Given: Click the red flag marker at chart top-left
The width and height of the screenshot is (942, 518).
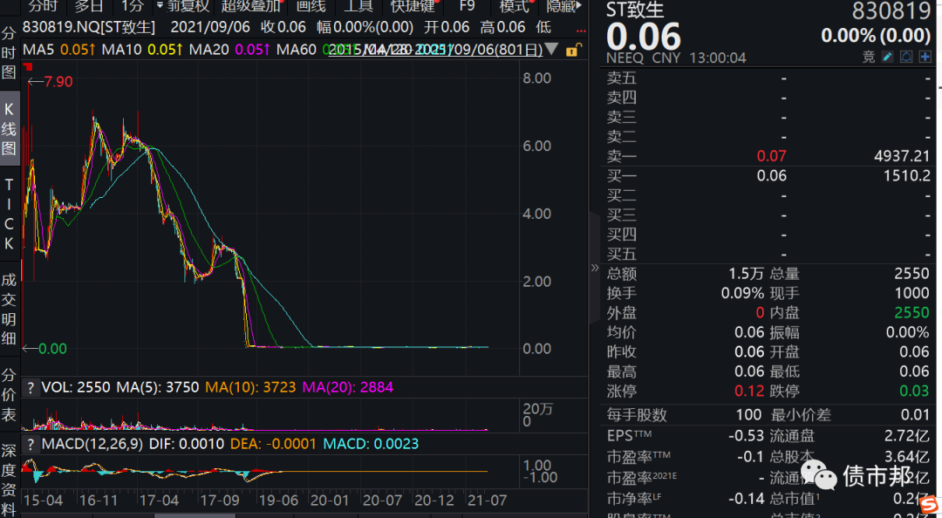Looking at the screenshot, I should coord(30,65).
